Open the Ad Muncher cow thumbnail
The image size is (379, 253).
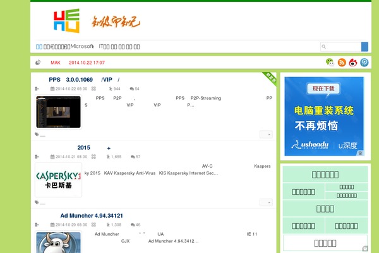click(x=59, y=242)
